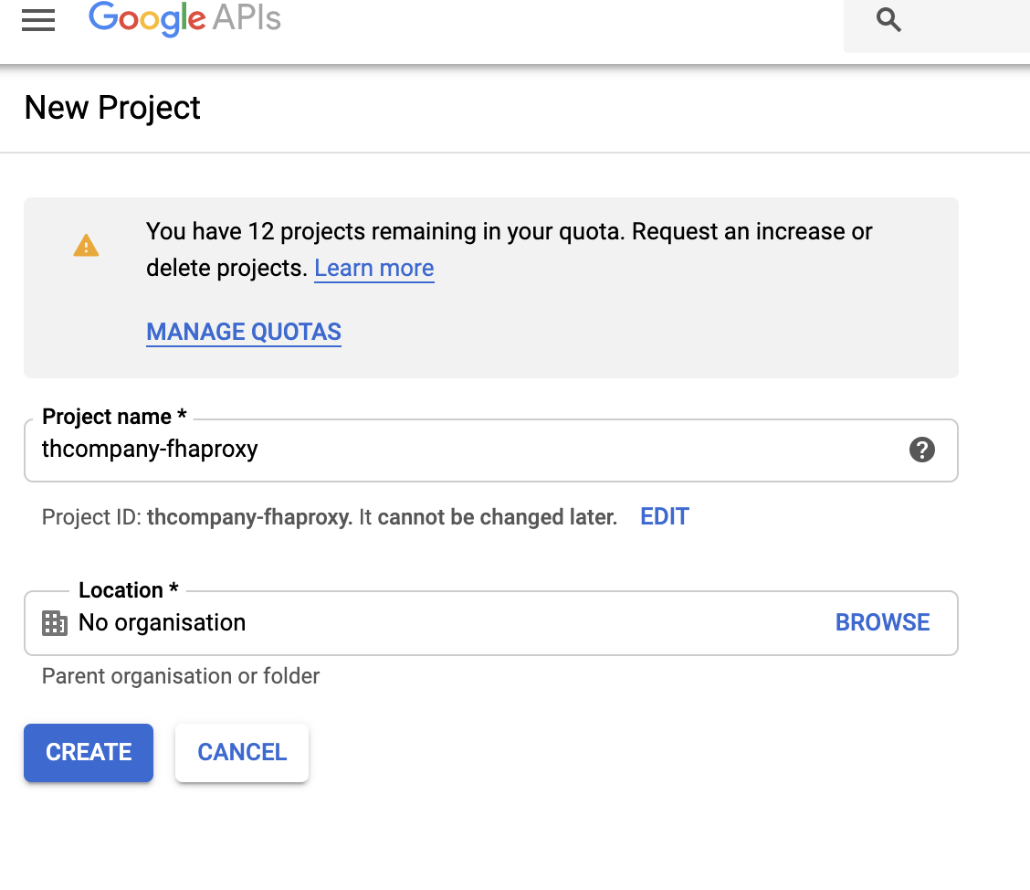This screenshot has height=890, width=1030.
Task: Click the bold Project ID thcompany-fhaproxy text
Action: coord(249,517)
